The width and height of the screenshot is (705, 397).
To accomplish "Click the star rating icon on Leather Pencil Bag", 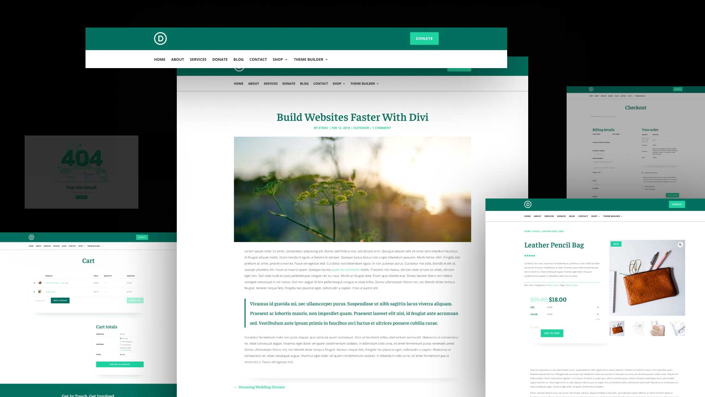I will tap(530, 256).
